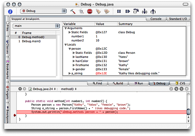Click the Build hammer icon
The width and height of the screenshot is (195, 136).
point(73,12)
